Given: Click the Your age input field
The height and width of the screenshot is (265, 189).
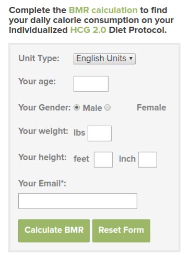Looking at the screenshot, I should (x=91, y=84).
